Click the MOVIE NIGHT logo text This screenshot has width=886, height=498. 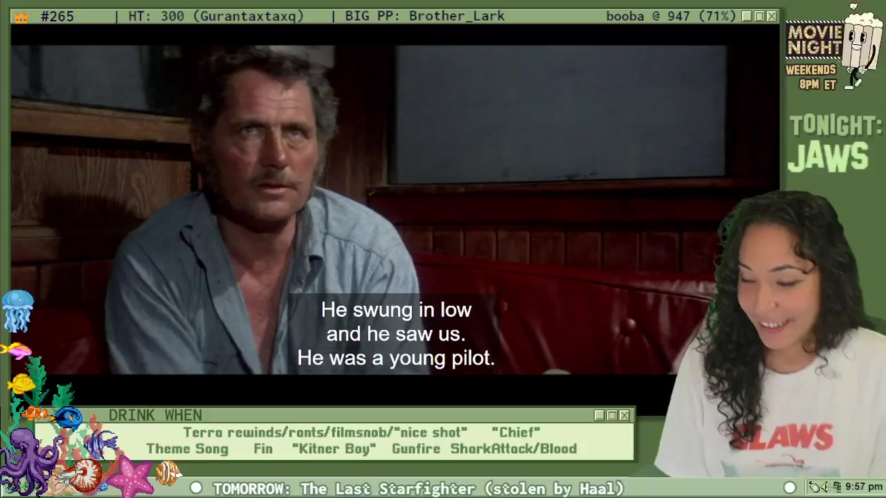[815, 40]
